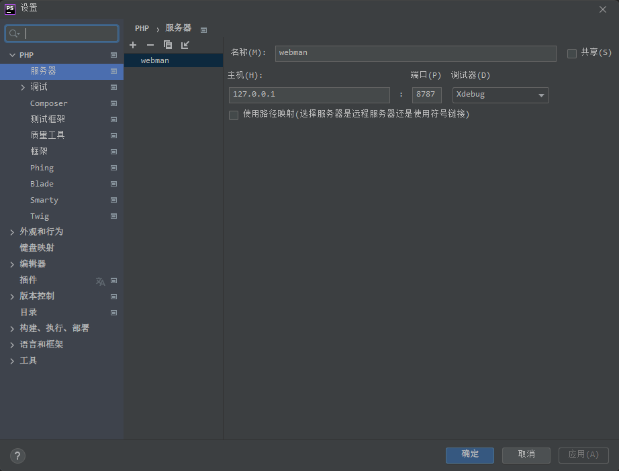Click the PHP breadcrumb link
The width and height of the screenshot is (619, 471).
coord(142,28)
